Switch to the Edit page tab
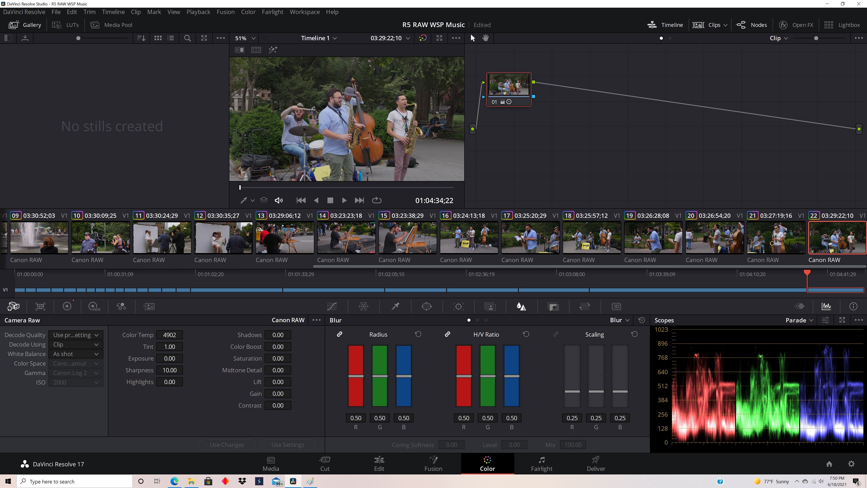 coord(379,463)
